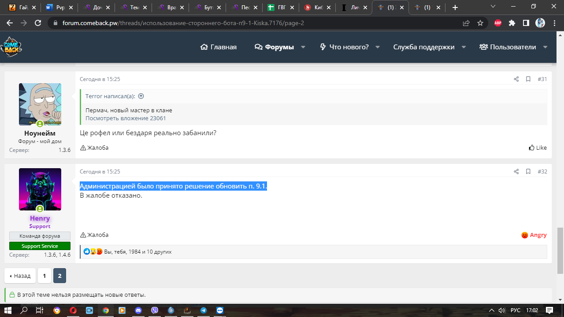Bookmark this page with star icon
The width and height of the screenshot is (564, 317).
click(x=480, y=23)
